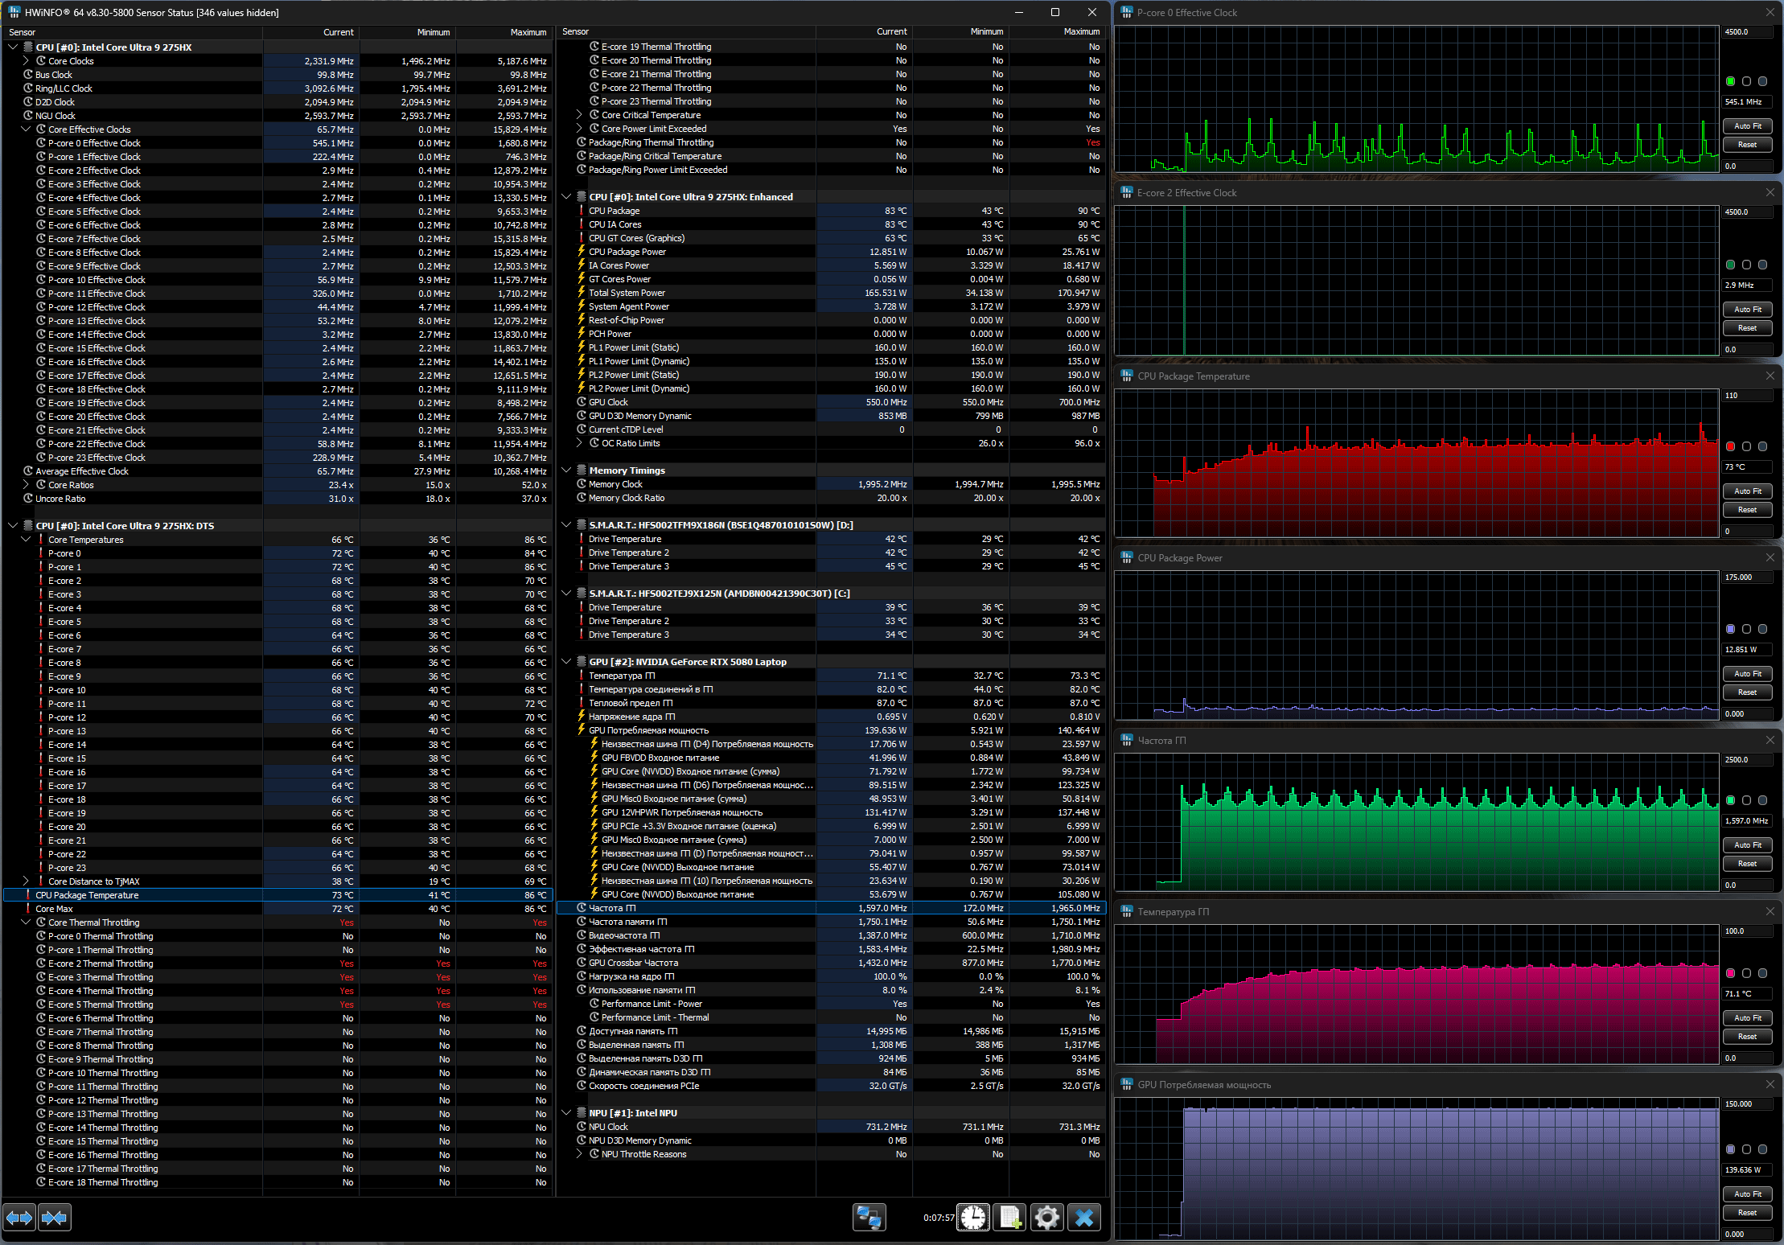Viewport: 1784px width, 1245px height.
Task: Click the collapse columns arrows icon
Action: (x=54, y=1218)
